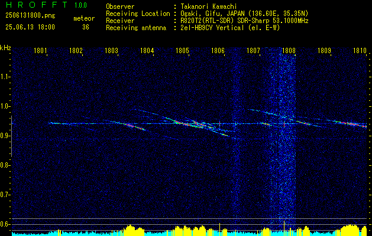Click the HROFFT title text

(x=36, y=5)
